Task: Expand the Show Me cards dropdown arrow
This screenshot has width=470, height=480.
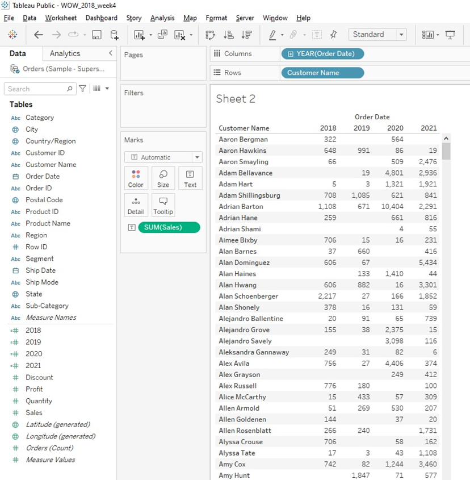Action: (x=438, y=35)
